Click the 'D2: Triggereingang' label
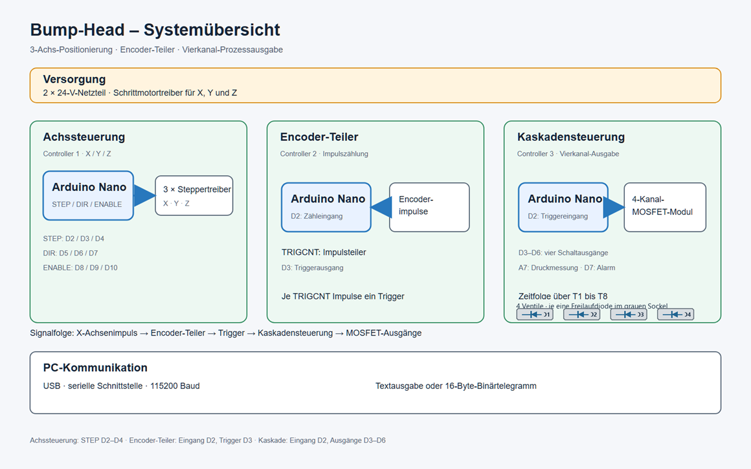This screenshot has height=469, width=751. pyautogui.click(x=558, y=216)
